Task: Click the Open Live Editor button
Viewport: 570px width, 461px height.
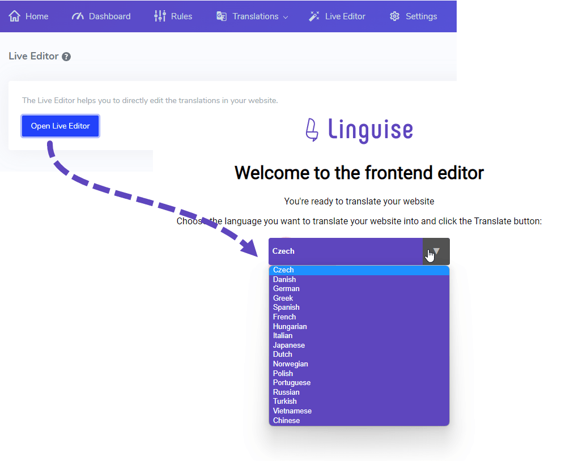Action: 61,126
